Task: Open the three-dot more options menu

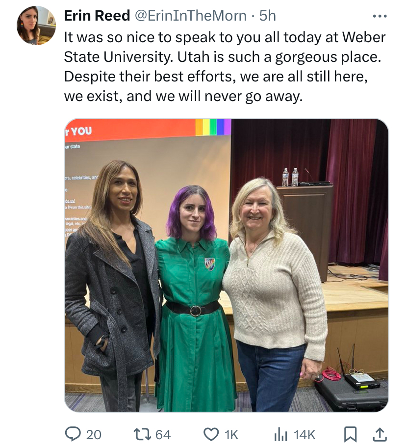Action: 380,16
